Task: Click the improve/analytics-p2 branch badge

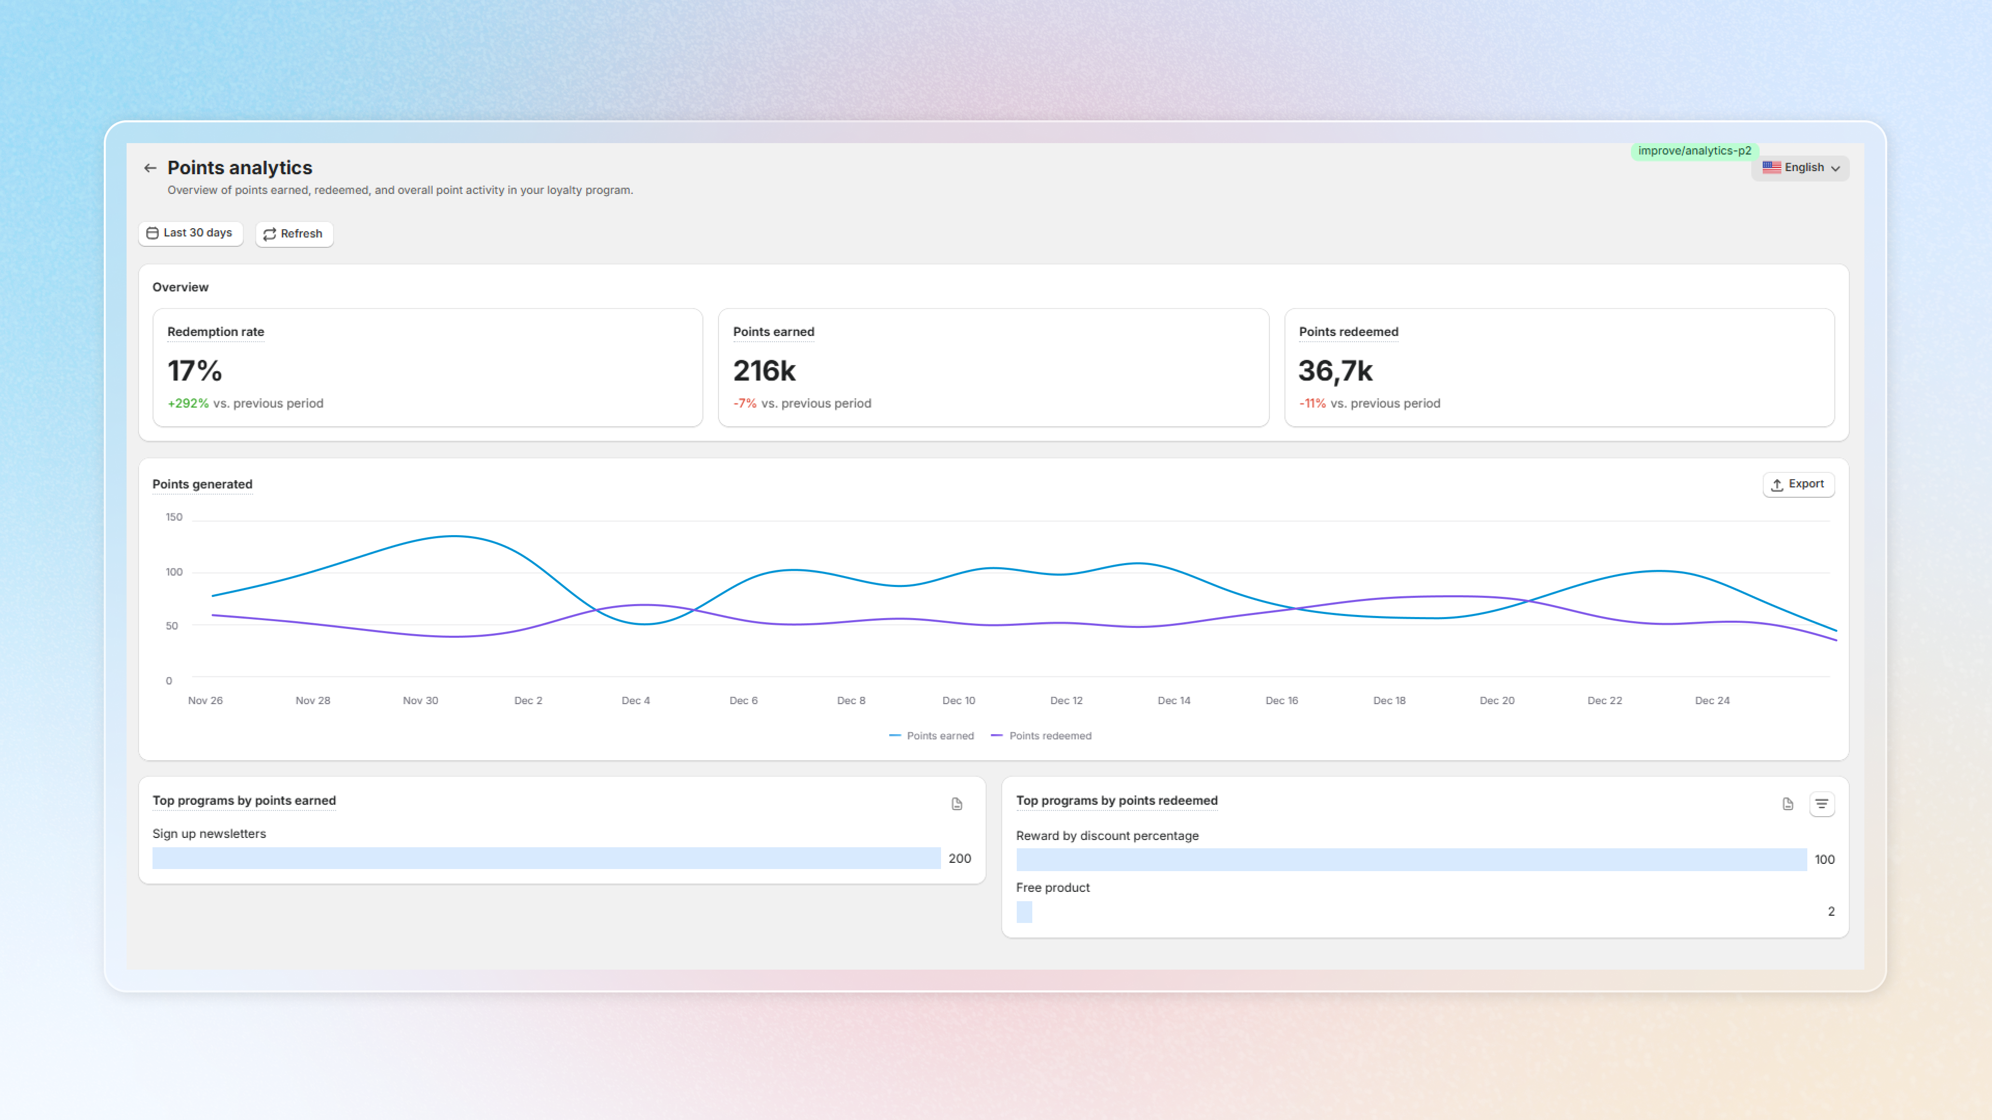Action: point(1694,151)
